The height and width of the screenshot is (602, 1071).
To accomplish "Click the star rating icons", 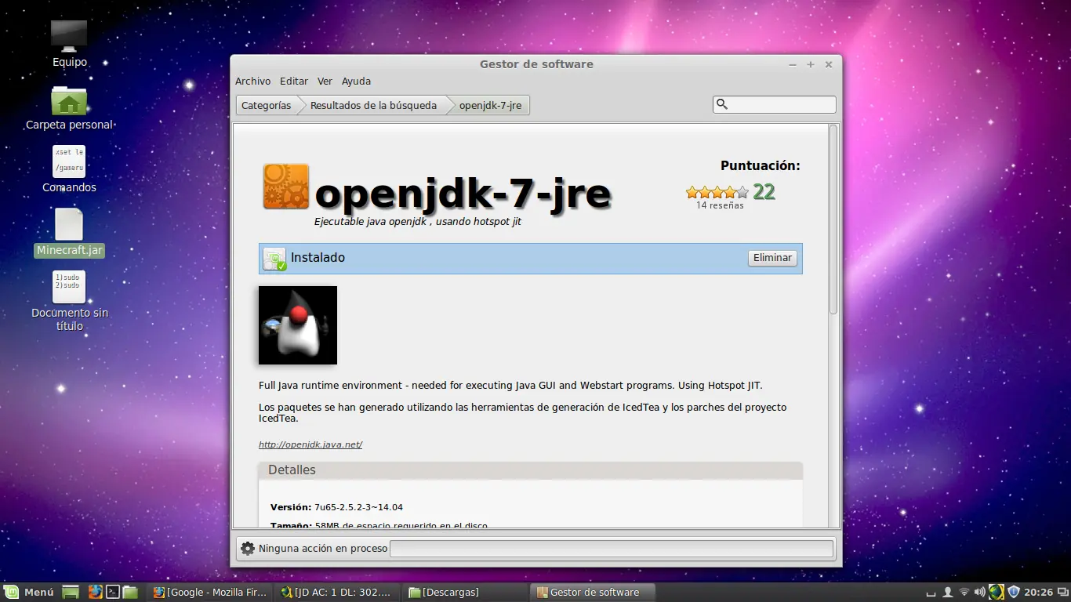I will tap(717, 192).
